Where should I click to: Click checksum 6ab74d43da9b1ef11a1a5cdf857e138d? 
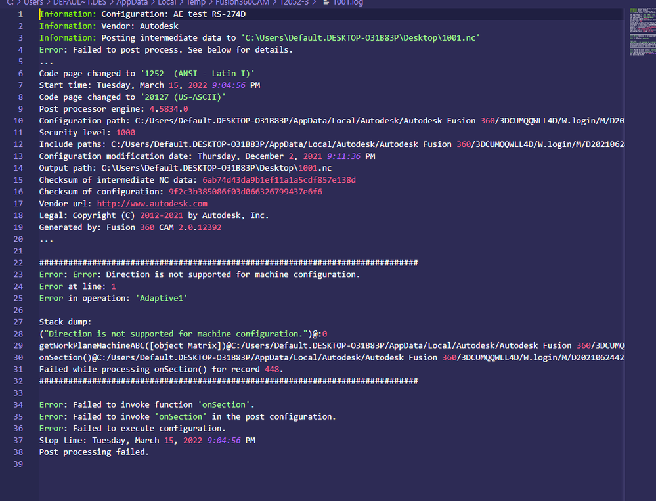(279, 180)
